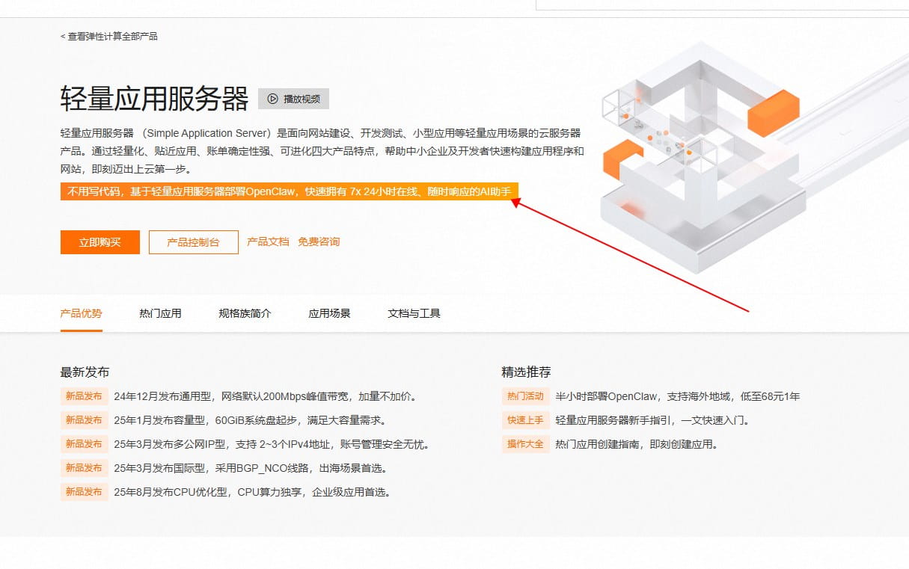Click the 免费咨询 consultation link
Image resolution: width=909 pixels, height=569 pixels.
[319, 241]
